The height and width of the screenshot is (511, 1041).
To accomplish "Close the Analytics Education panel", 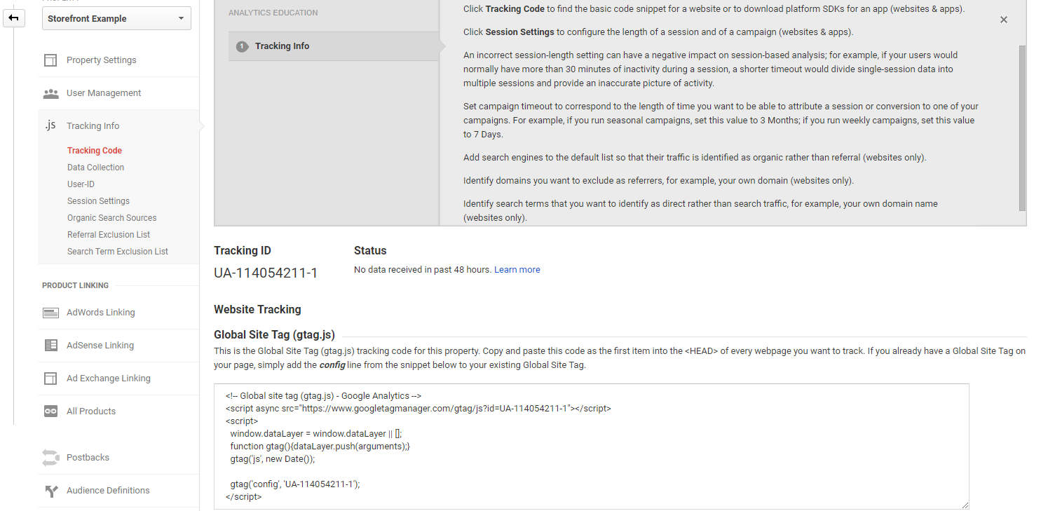I will click(1004, 20).
